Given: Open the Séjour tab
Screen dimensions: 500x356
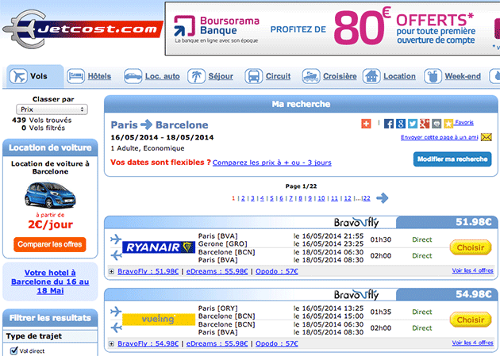Looking at the screenshot, I should coord(221,76).
